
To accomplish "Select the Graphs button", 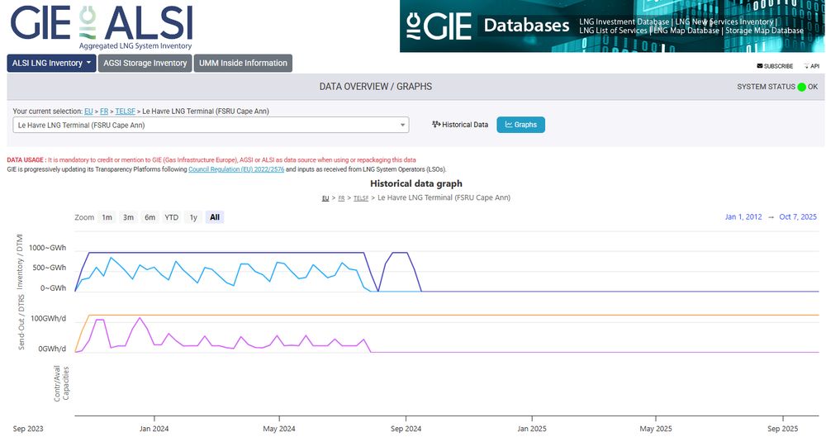I will (520, 125).
